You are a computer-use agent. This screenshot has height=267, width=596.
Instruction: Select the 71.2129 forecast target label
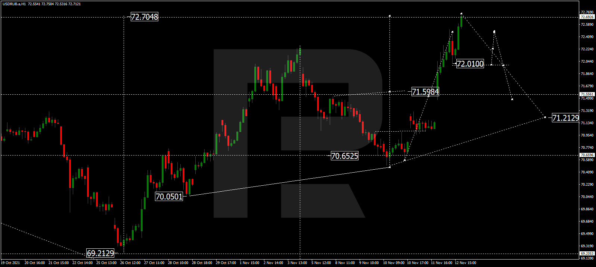(565, 118)
